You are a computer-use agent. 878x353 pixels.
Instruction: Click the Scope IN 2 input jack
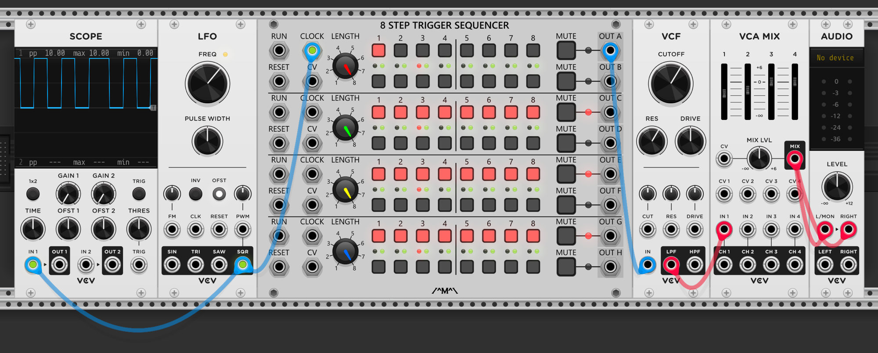(86, 265)
